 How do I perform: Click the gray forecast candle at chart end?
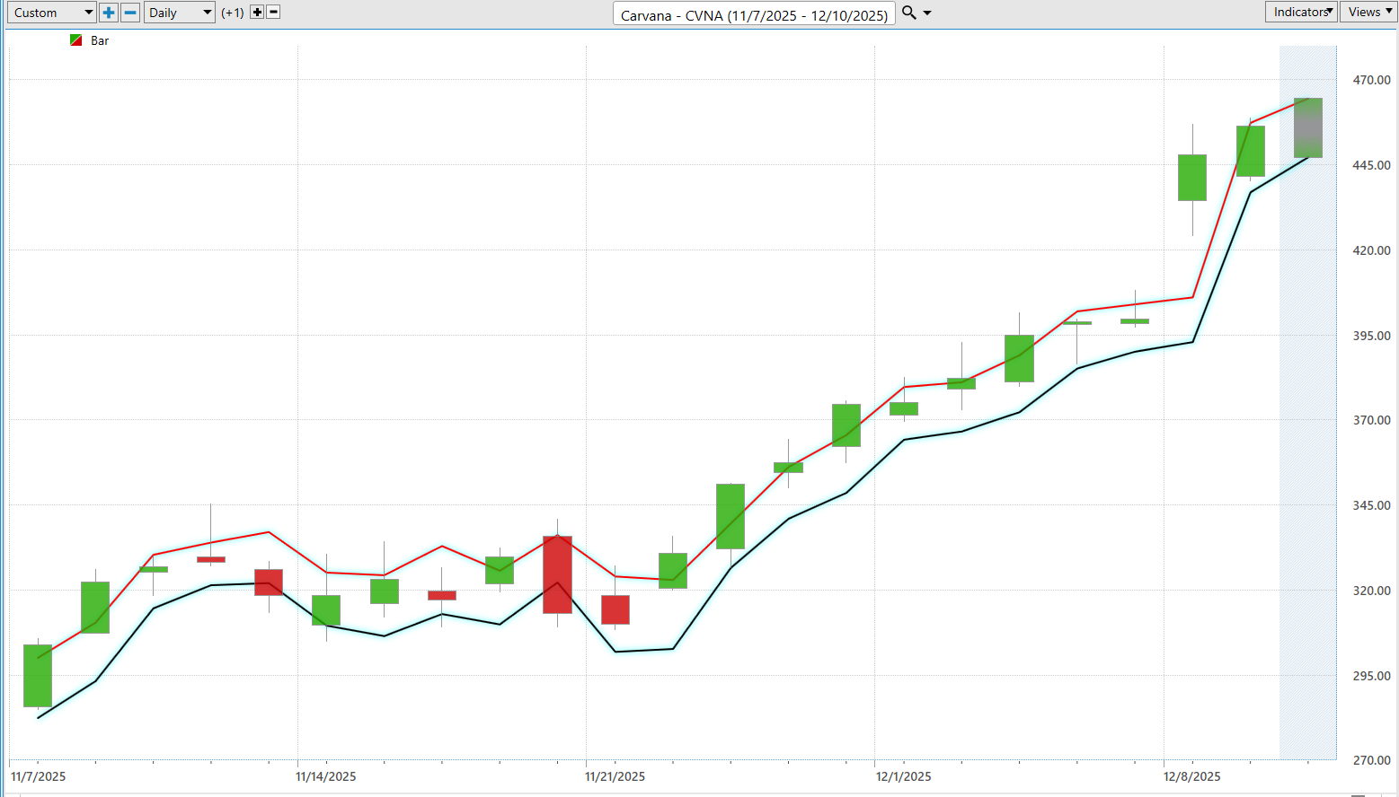pos(1307,127)
